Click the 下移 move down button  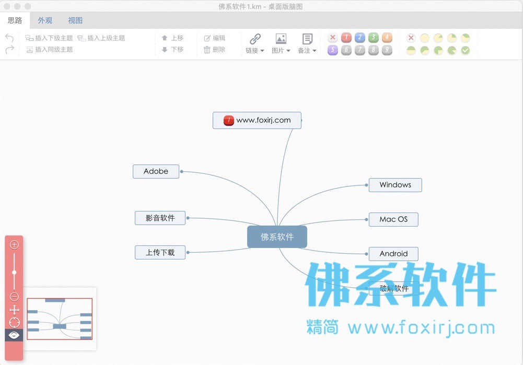point(172,50)
